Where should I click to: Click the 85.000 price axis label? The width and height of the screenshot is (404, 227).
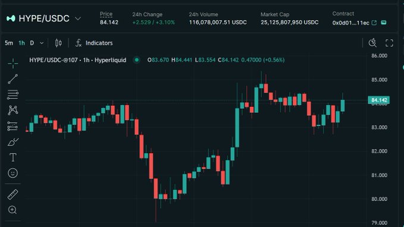[x=379, y=80]
